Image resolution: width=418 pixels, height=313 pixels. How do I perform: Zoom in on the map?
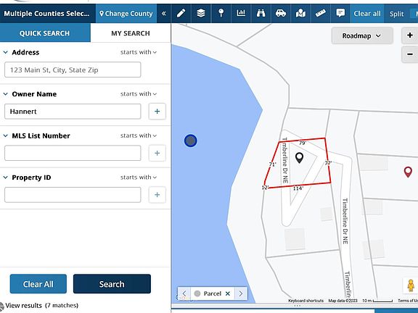[x=410, y=36]
